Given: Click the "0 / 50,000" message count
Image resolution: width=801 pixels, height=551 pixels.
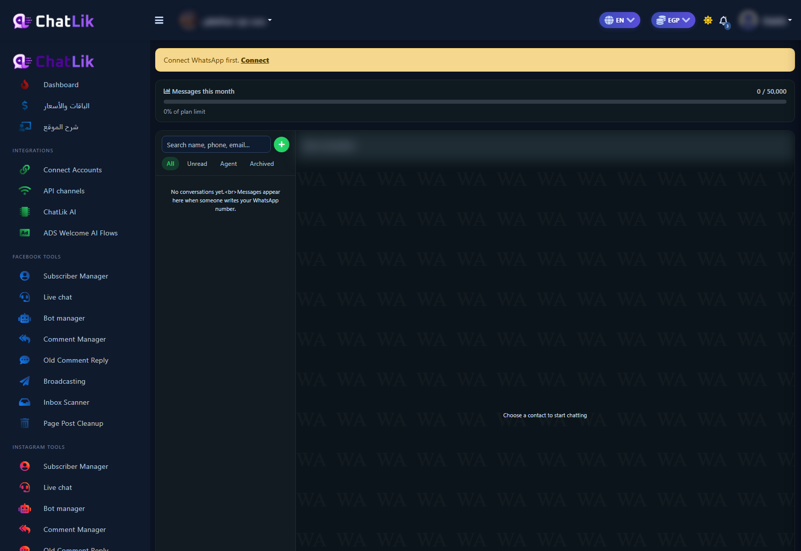Looking at the screenshot, I should click(771, 91).
